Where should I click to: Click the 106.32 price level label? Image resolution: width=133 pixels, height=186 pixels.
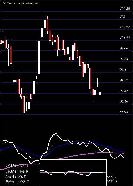pyautogui.click(x=125, y=9)
